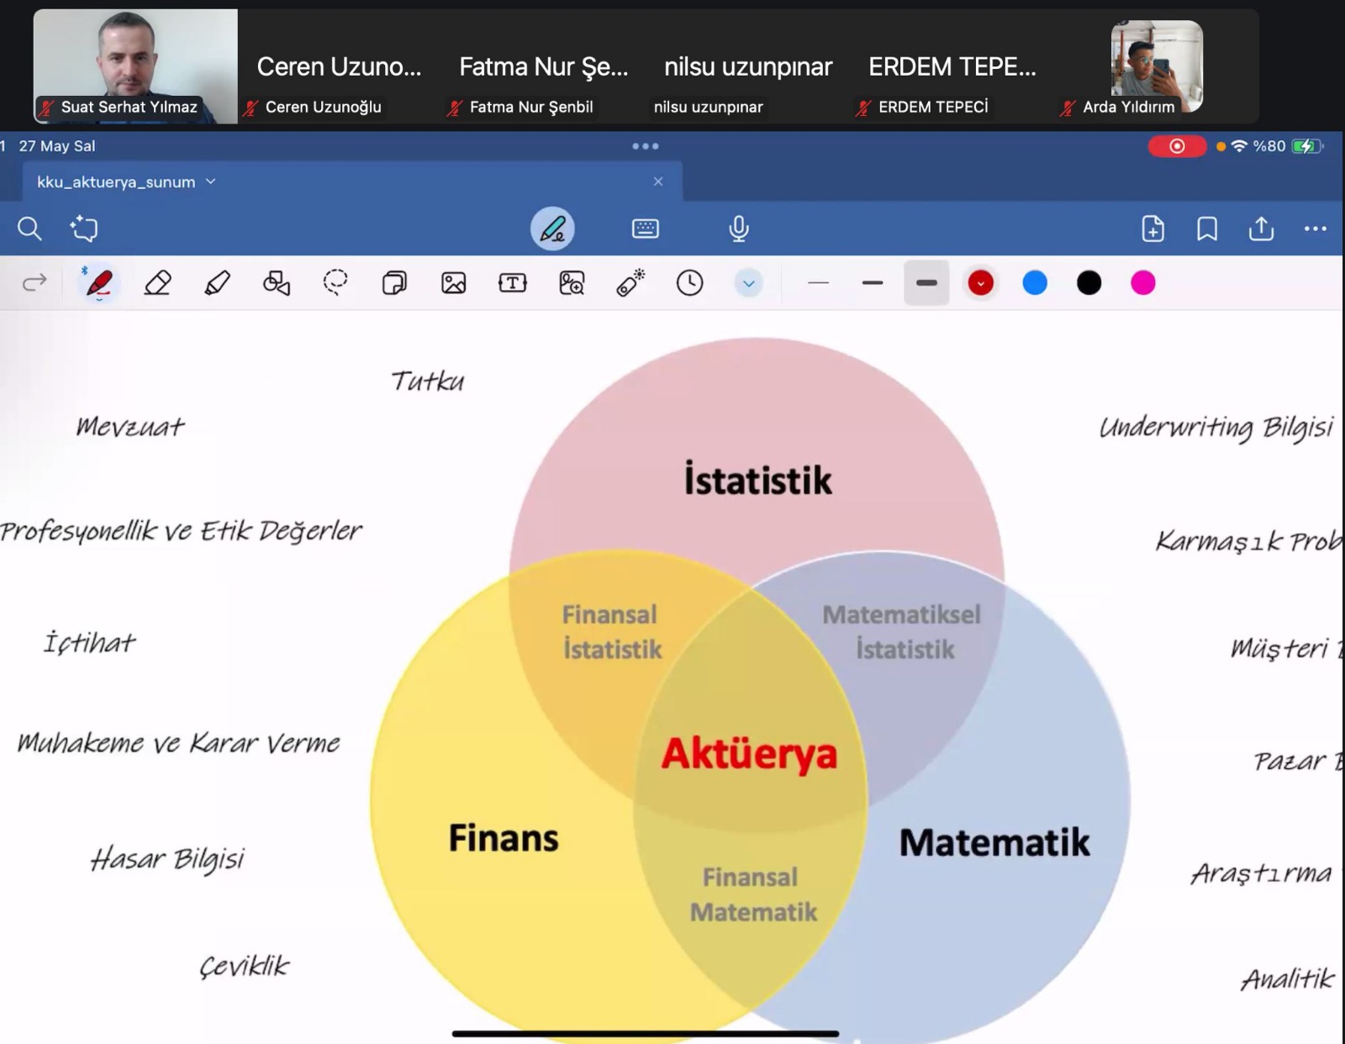Viewport: 1345px width, 1044px height.
Task: Open the search magnifier in the top bar
Action: pyautogui.click(x=30, y=229)
